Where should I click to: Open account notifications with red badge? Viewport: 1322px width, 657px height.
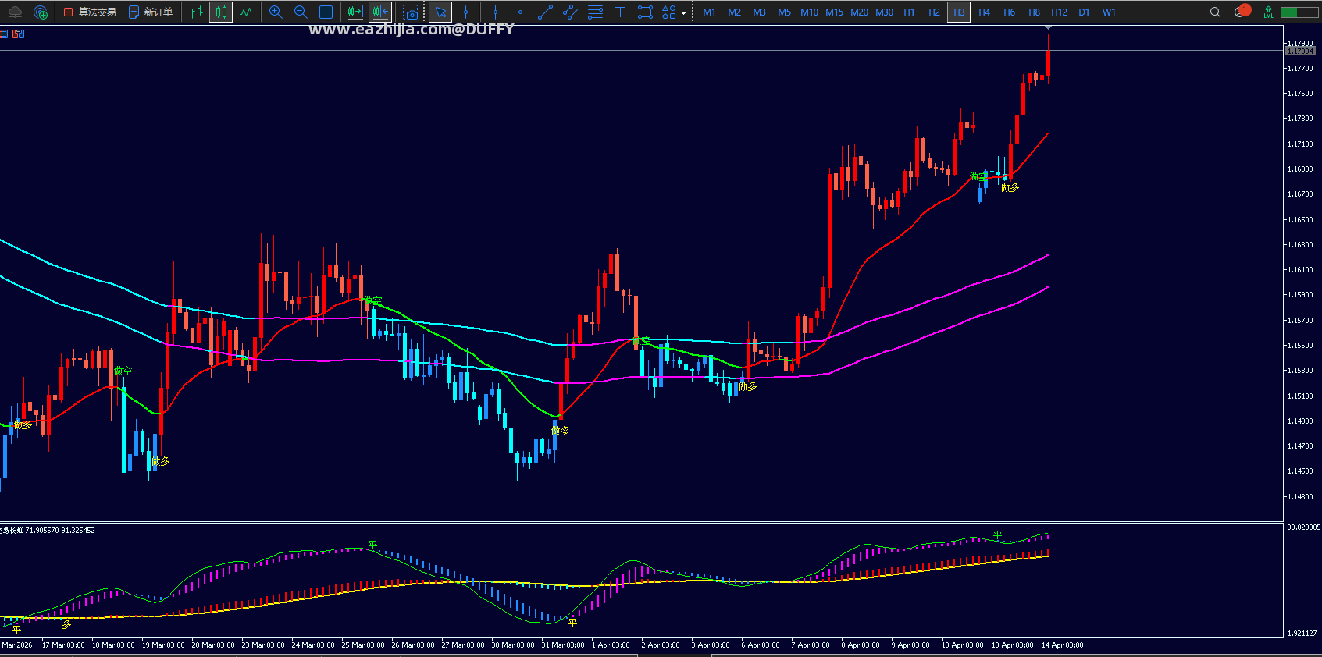tap(1242, 11)
